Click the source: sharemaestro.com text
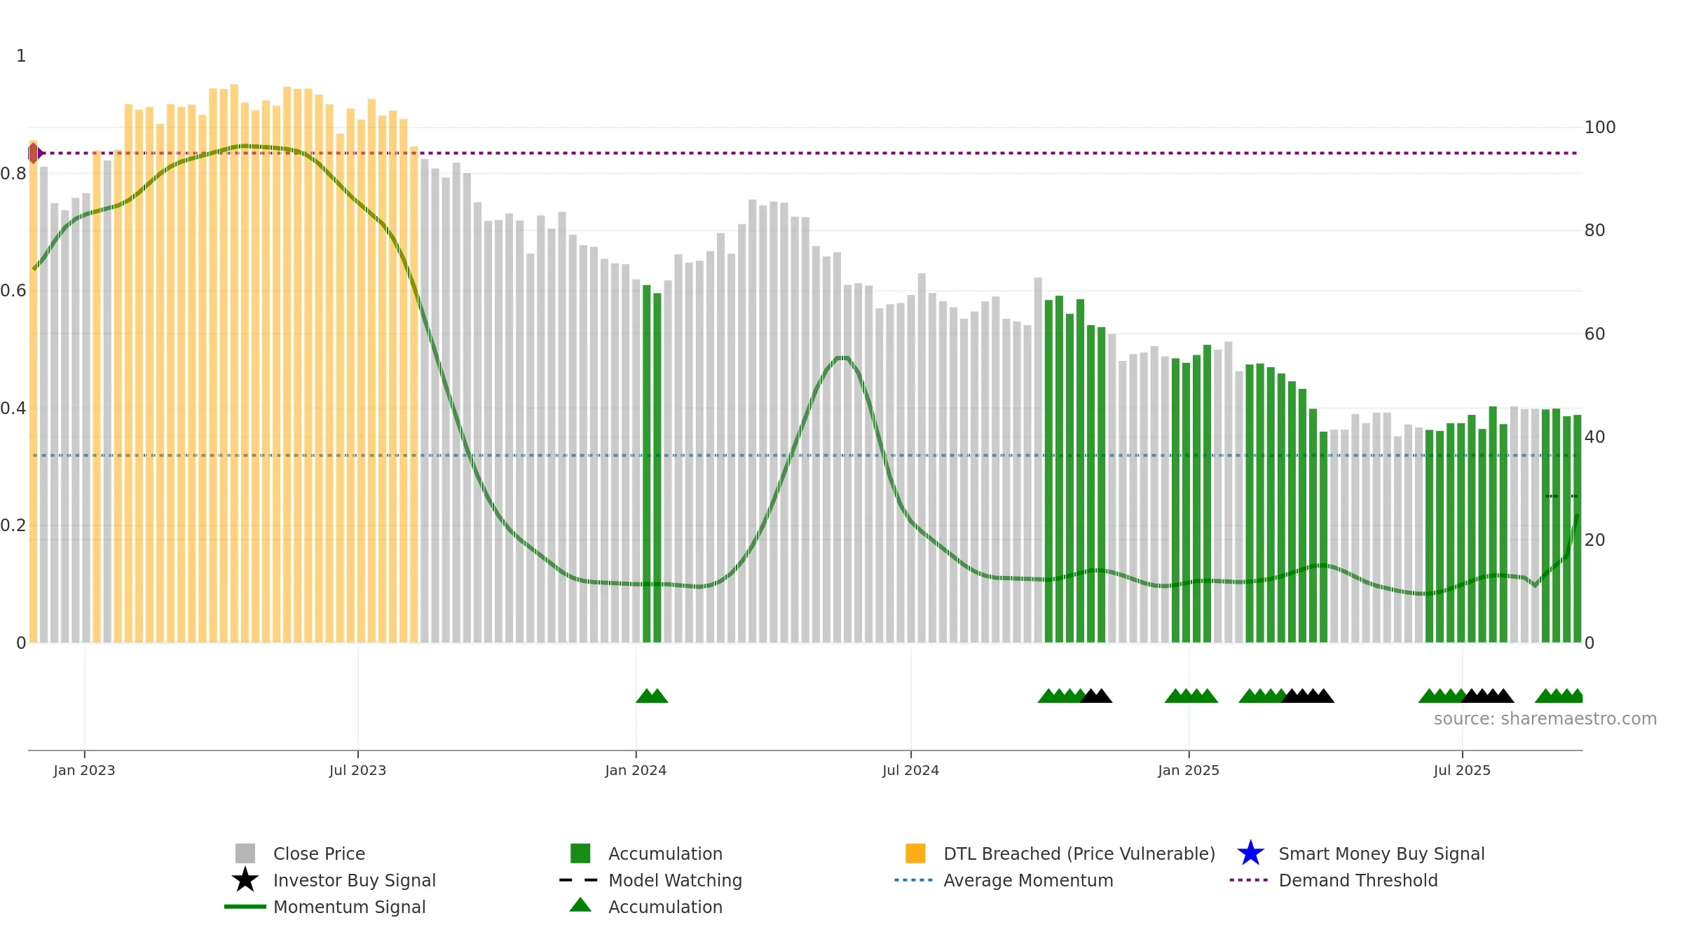Viewport: 1682px width, 946px height. (1545, 719)
